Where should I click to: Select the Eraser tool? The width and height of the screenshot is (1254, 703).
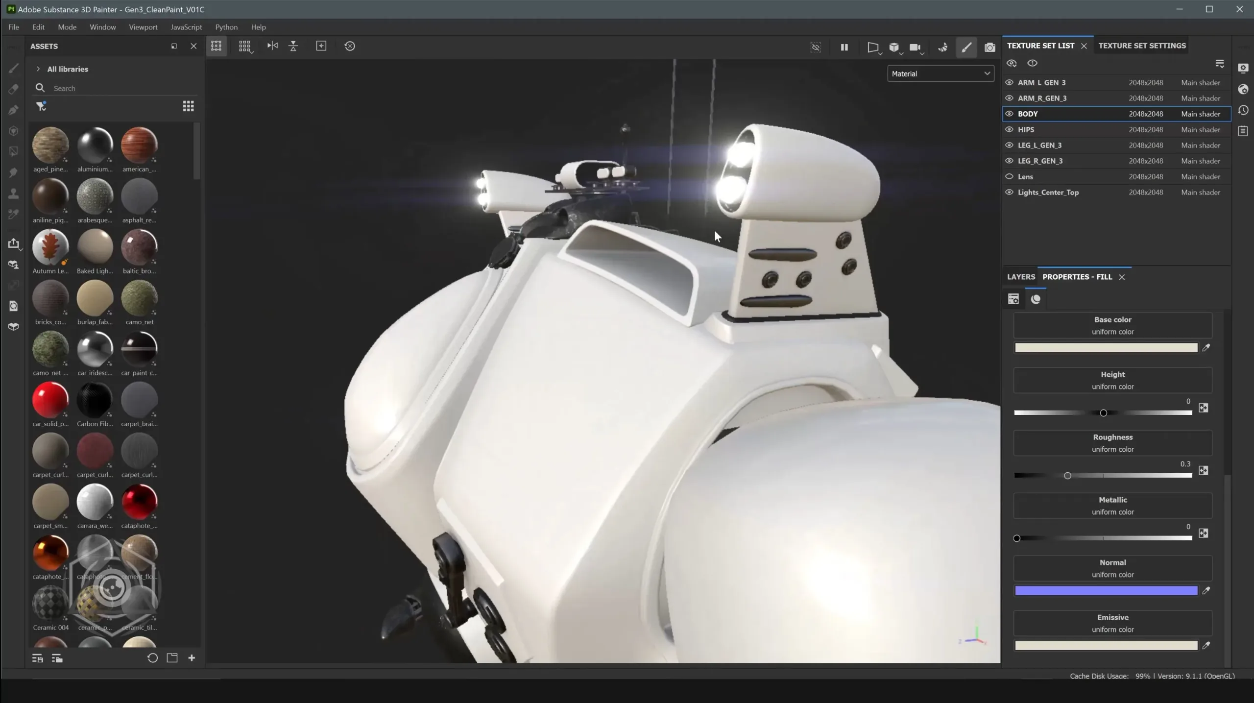(13, 89)
